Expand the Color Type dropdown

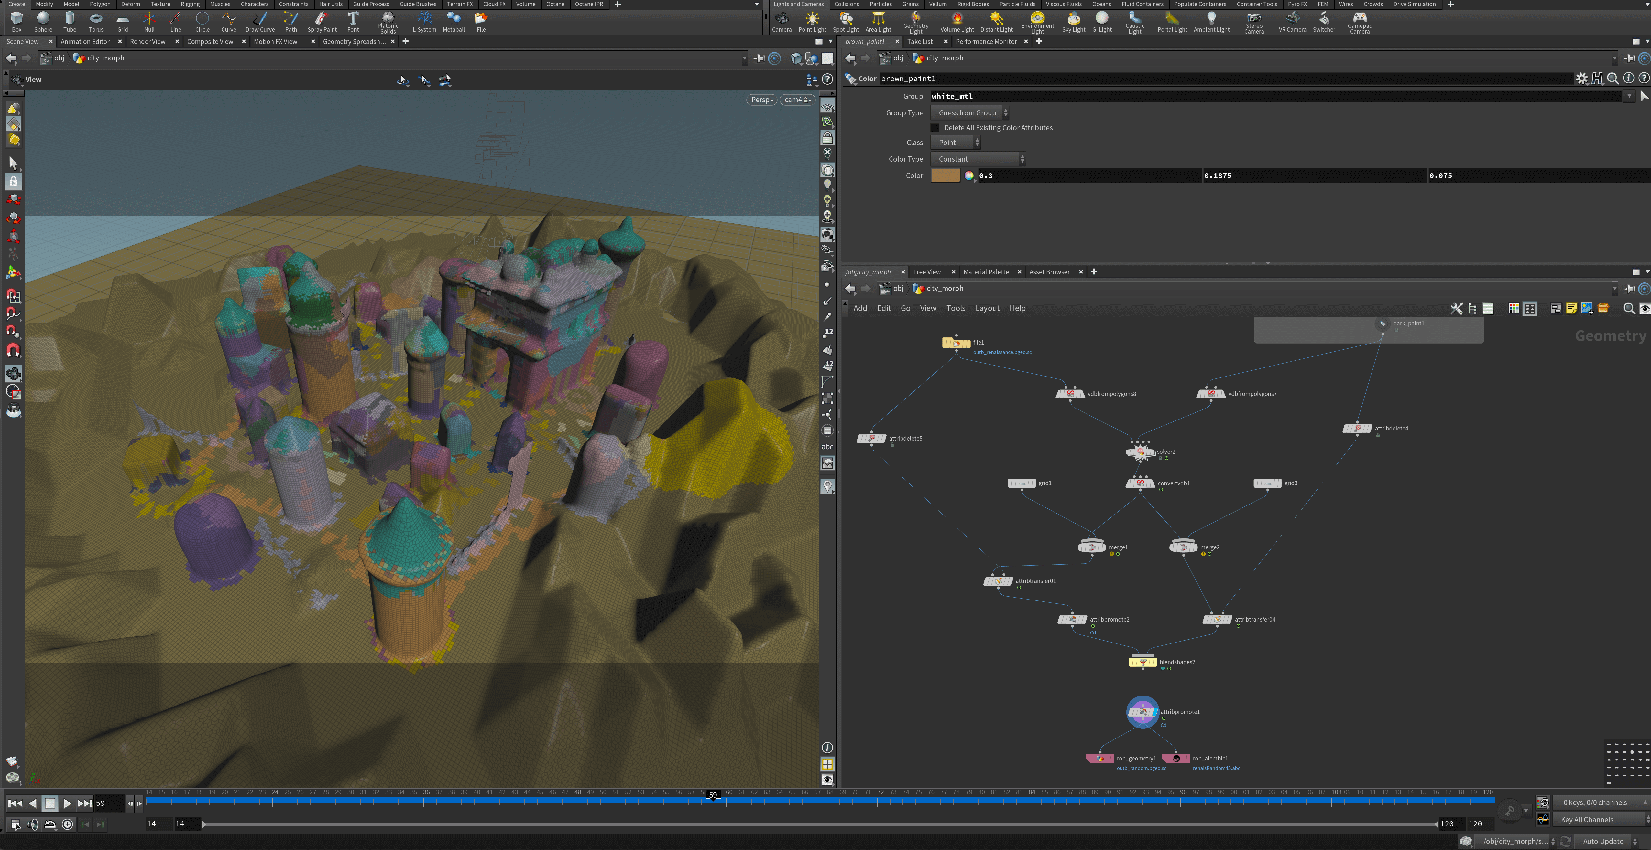(978, 159)
